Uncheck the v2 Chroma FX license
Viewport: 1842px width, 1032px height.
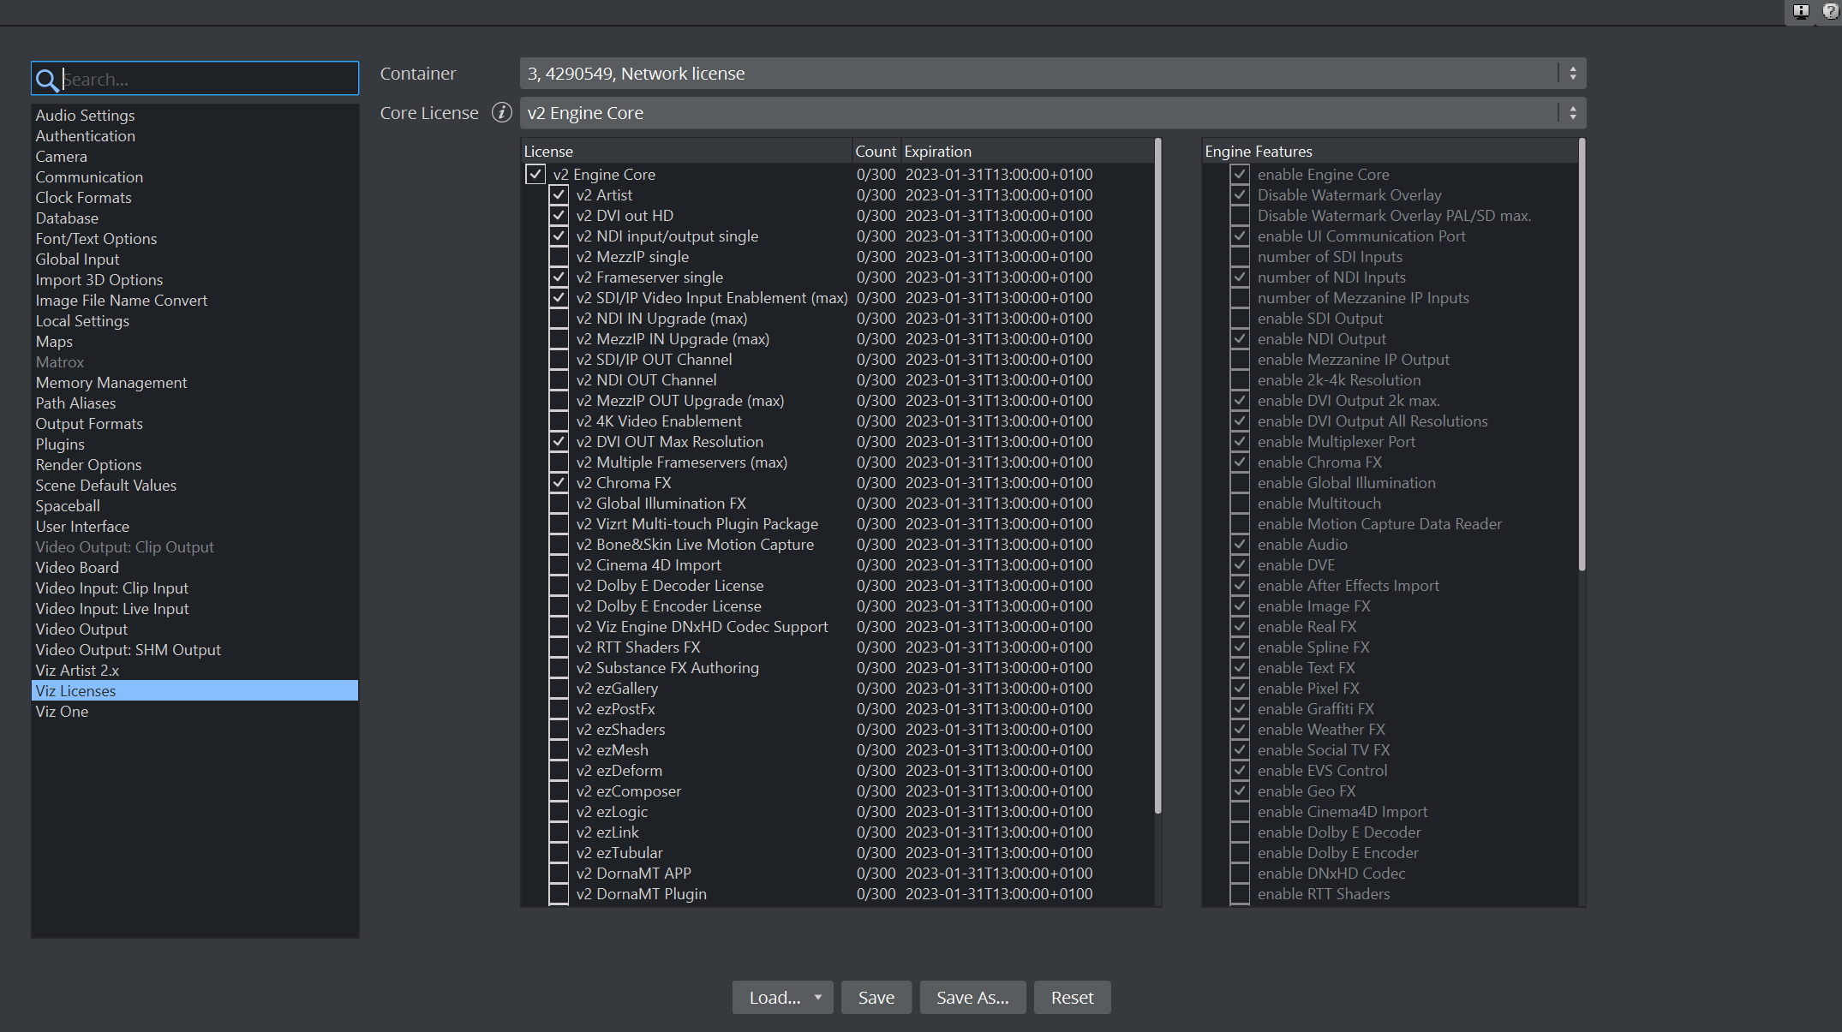coord(559,483)
